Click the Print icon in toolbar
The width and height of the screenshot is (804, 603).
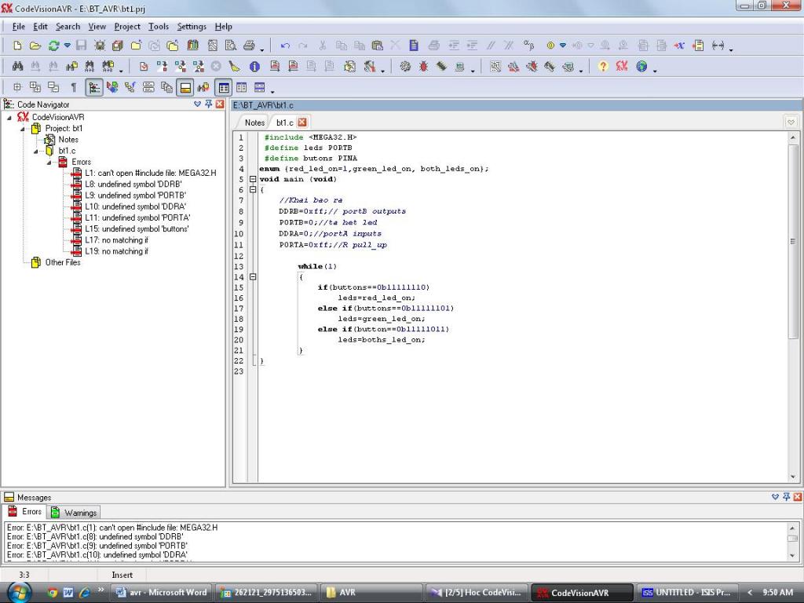[249, 46]
